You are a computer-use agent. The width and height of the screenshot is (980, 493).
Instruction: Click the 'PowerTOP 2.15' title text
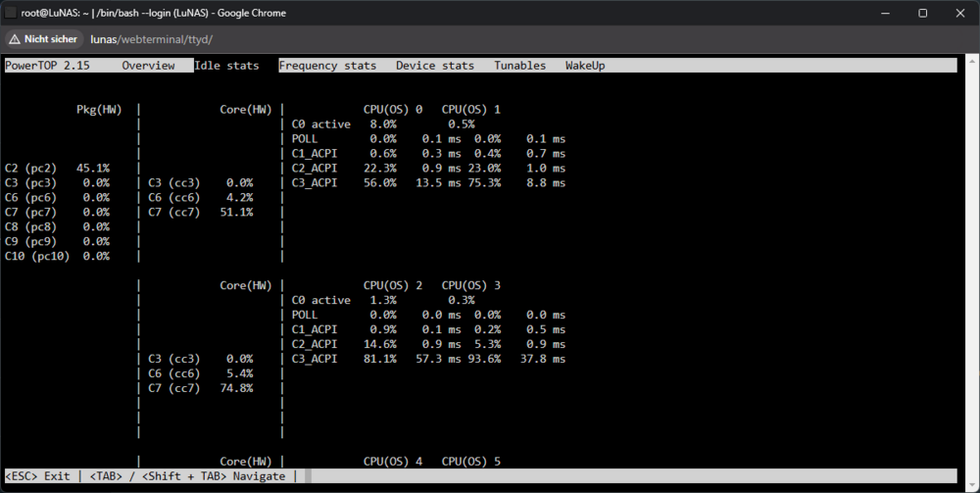pos(47,66)
